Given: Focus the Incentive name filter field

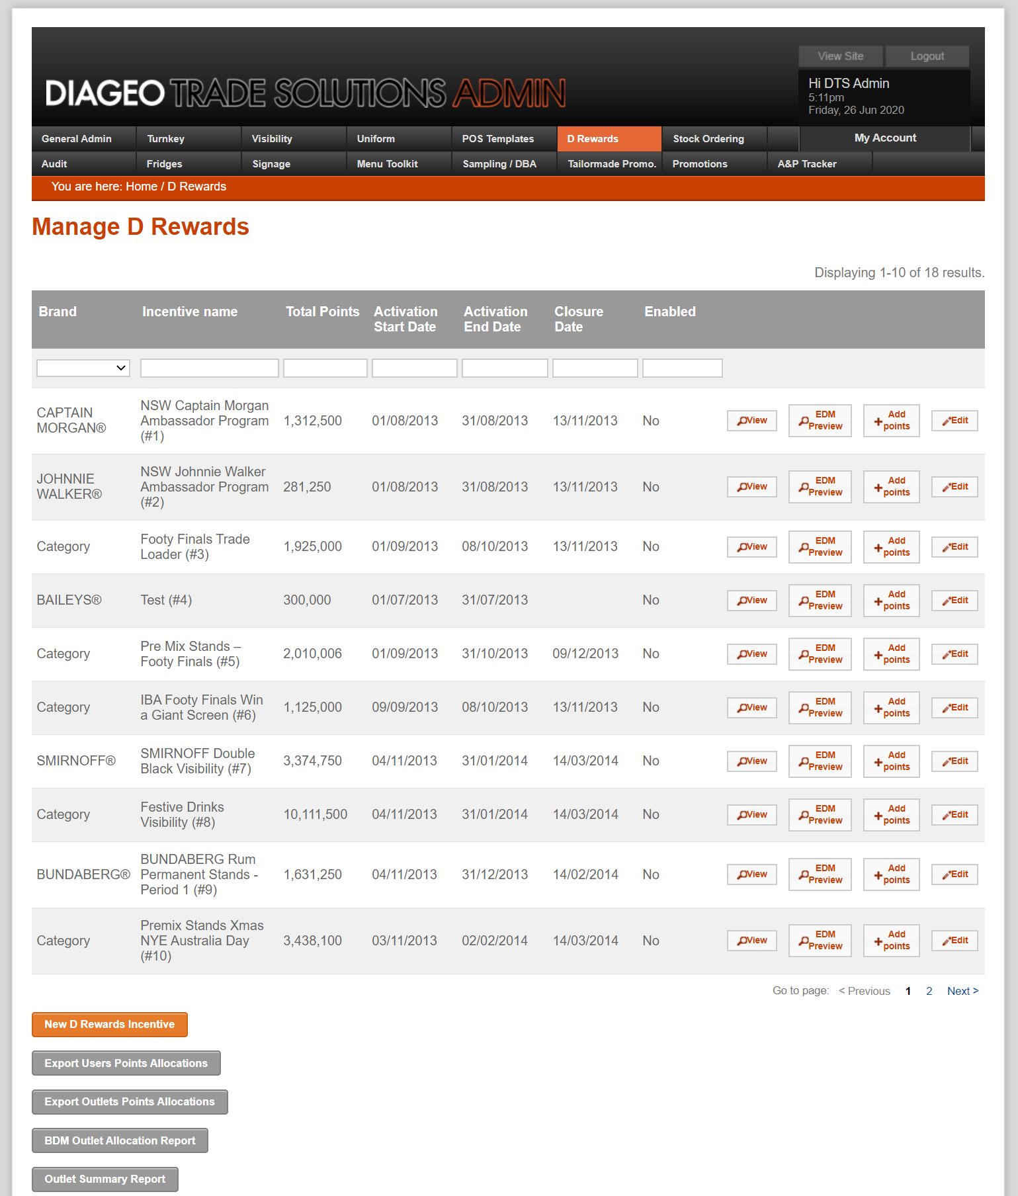Looking at the screenshot, I should click(x=210, y=368).
